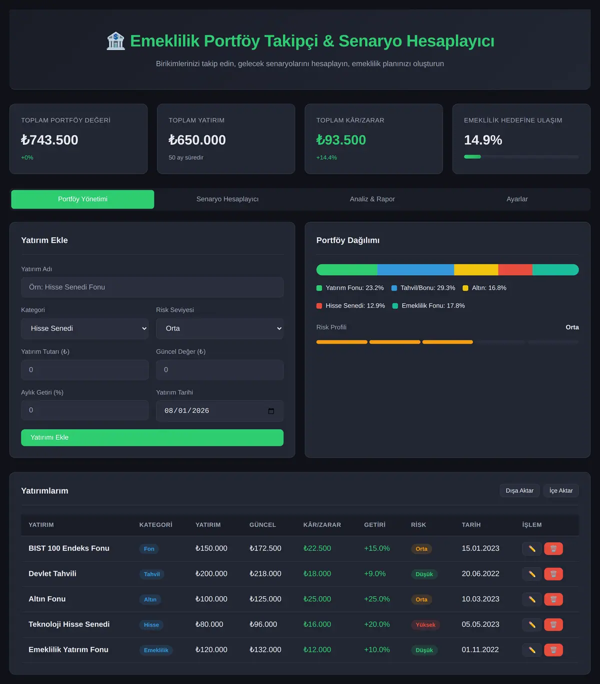Open the Senaryo Hesaplayıcı tab
This screenshot has height=684, width=600.
coord(227,199)
